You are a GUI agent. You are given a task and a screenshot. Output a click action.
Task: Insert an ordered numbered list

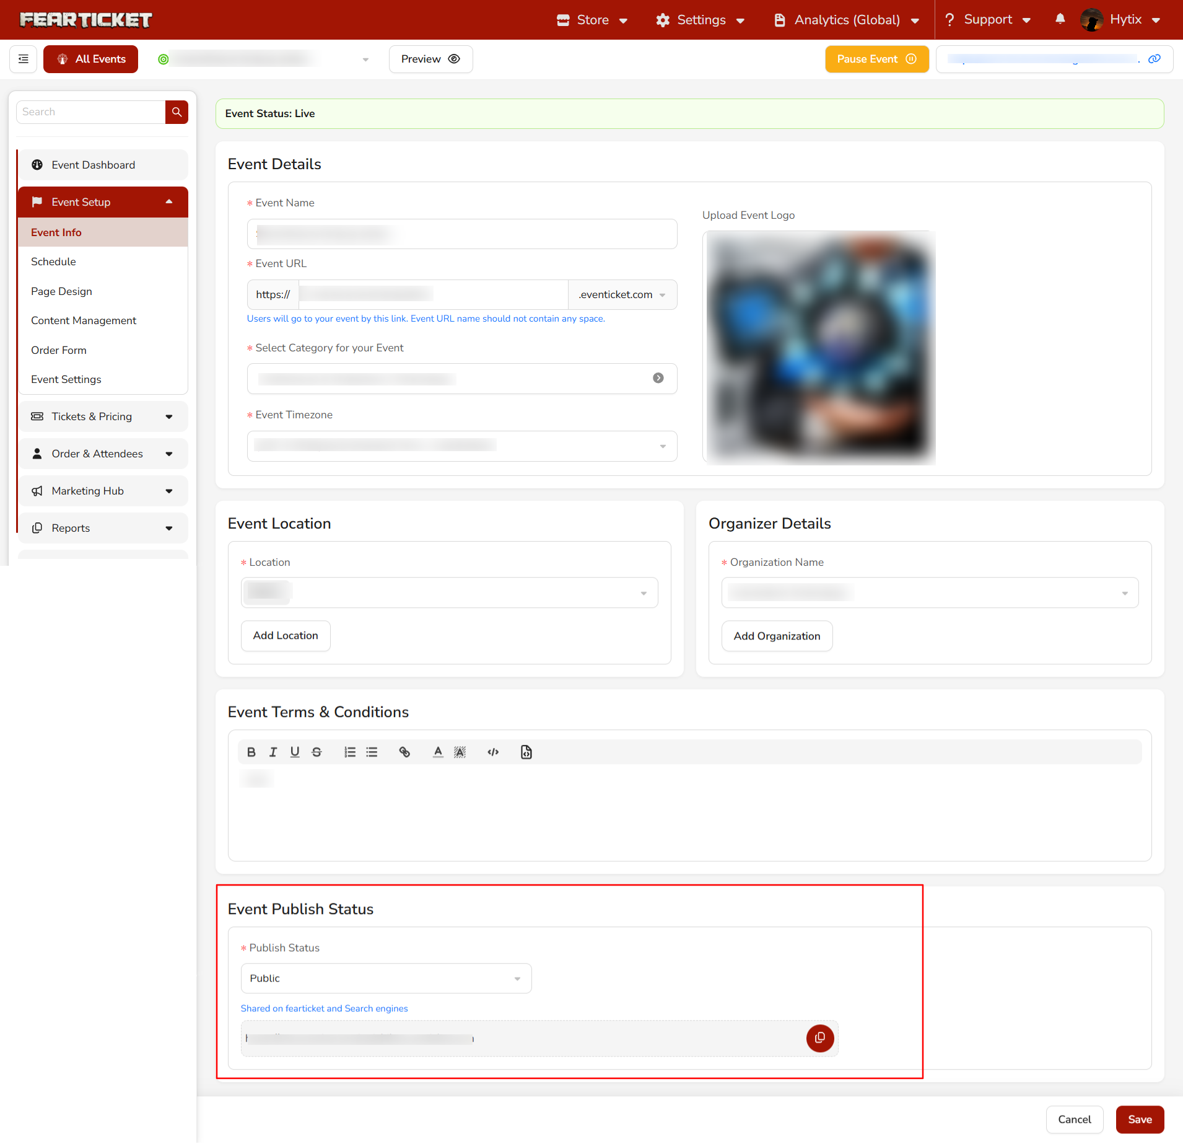[350, 752]
